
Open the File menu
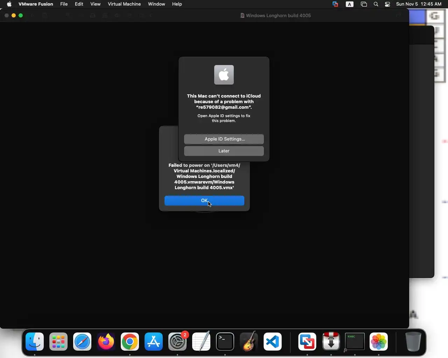[x=64, y=4]
